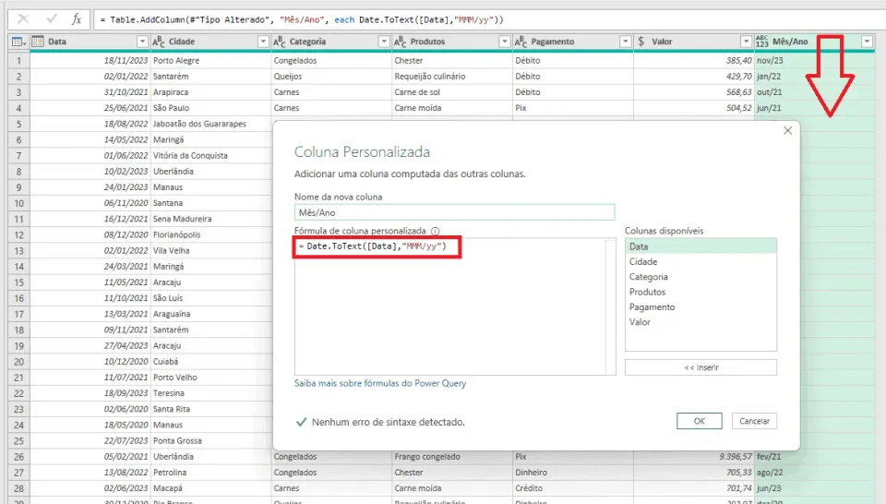Click Crédito payment cell in row 28

[573, 488]
